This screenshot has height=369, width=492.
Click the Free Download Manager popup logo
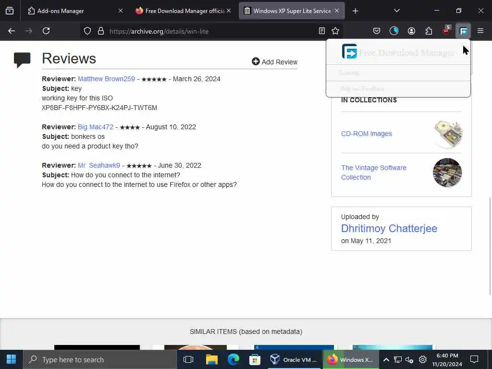tap(349, 51)
